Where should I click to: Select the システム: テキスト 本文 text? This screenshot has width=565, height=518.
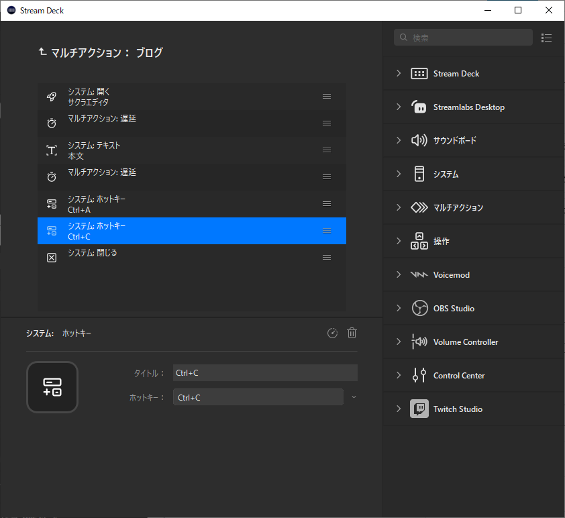tap(94, 150)
